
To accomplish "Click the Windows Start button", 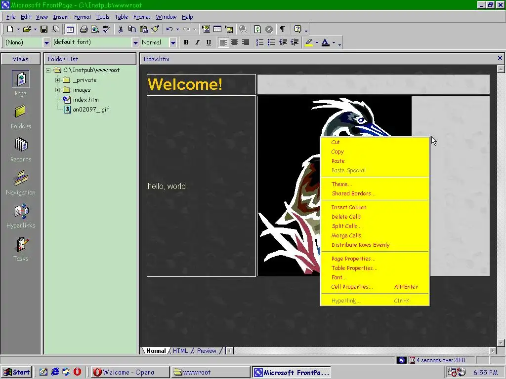I will coord(16,372).
